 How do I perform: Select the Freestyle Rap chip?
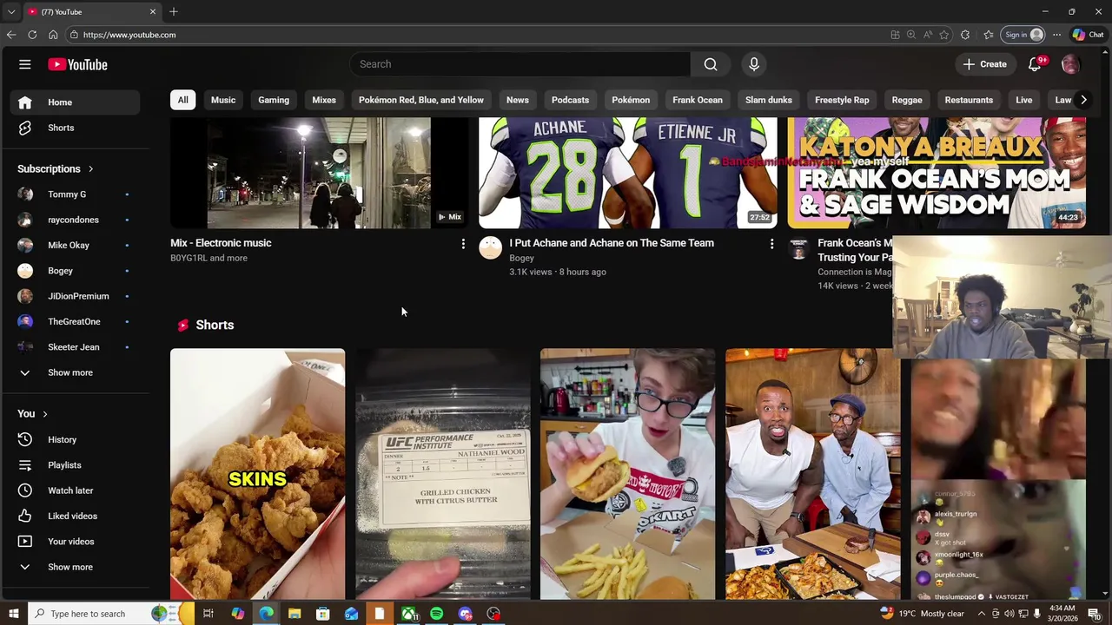click(x=842, y=100)
